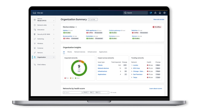
Task: Open the London trending network
Action: tap(136, 65)
